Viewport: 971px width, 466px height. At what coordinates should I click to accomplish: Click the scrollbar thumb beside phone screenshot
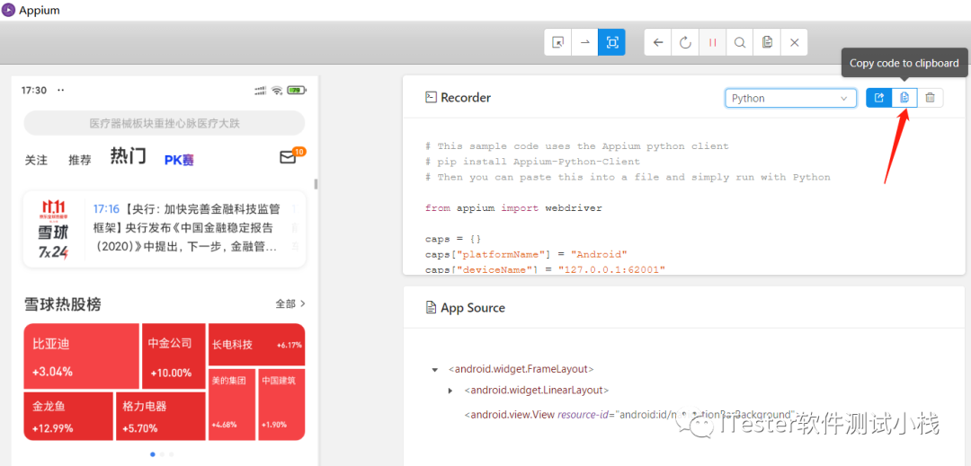point(316,184)
